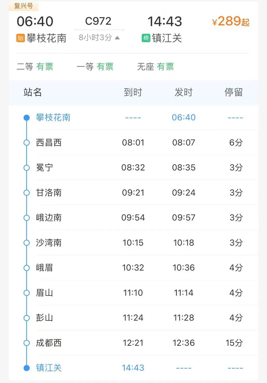Select 无座 有票 seat option

[x=155, y=67]
